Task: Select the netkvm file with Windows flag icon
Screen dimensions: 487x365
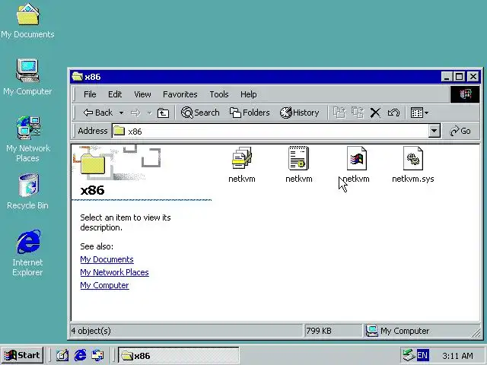Action: (x=357, y=165)
